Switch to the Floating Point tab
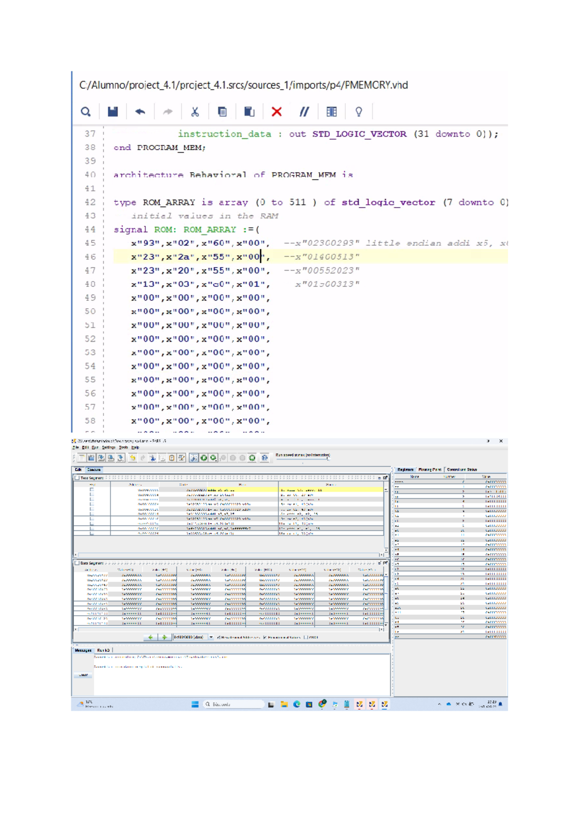577x817 pixels. point(429,469)
